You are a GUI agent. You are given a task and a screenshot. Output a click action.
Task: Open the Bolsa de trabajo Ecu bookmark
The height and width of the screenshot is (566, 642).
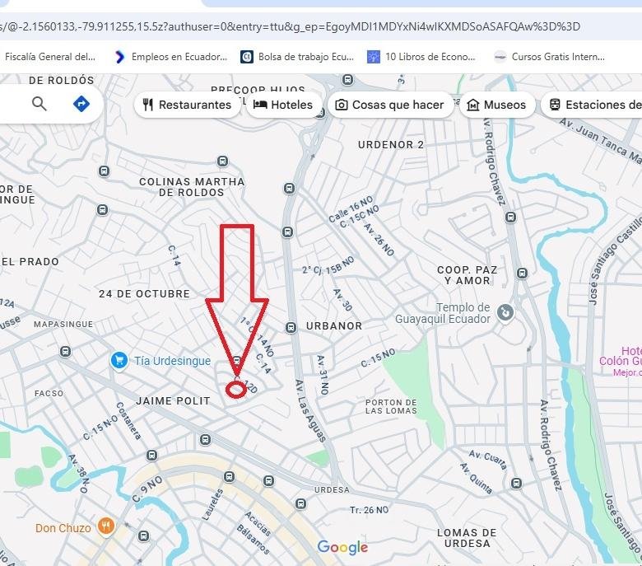point(297,57)
